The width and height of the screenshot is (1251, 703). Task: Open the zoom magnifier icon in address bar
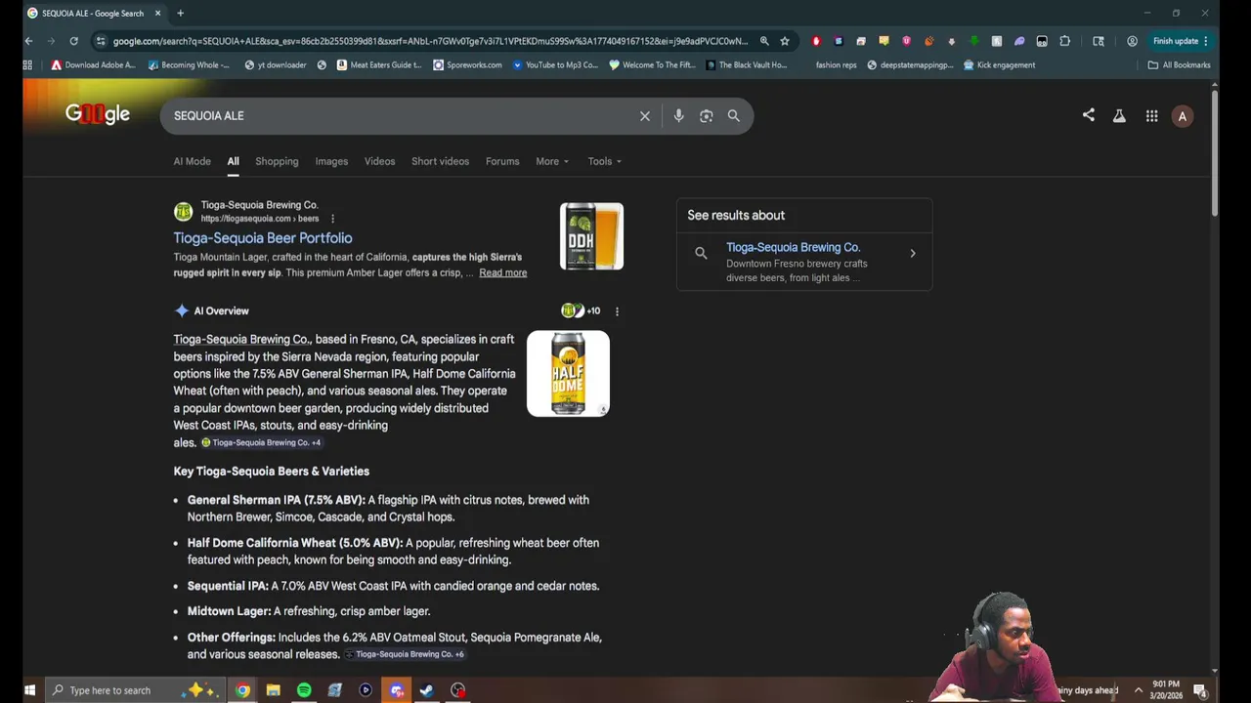pos(764,41)
